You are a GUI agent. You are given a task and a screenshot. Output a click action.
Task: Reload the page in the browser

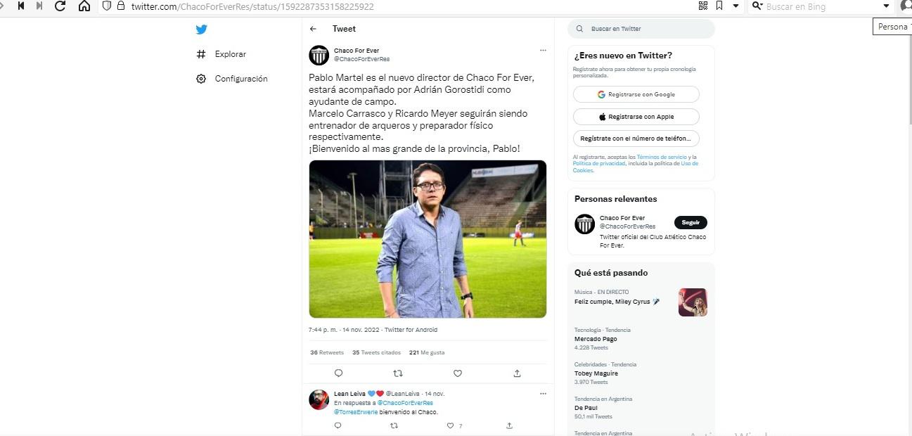60,6
